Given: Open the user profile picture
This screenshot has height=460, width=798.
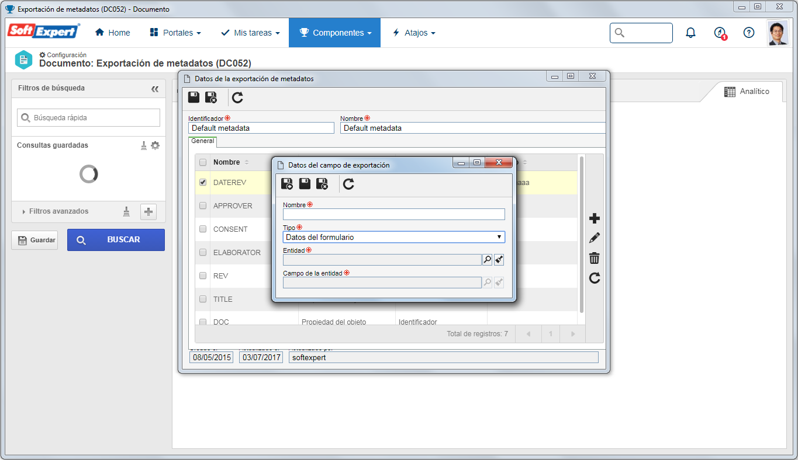Looking at the screenshot, I should pyautogui.click(x=778, y=33).
